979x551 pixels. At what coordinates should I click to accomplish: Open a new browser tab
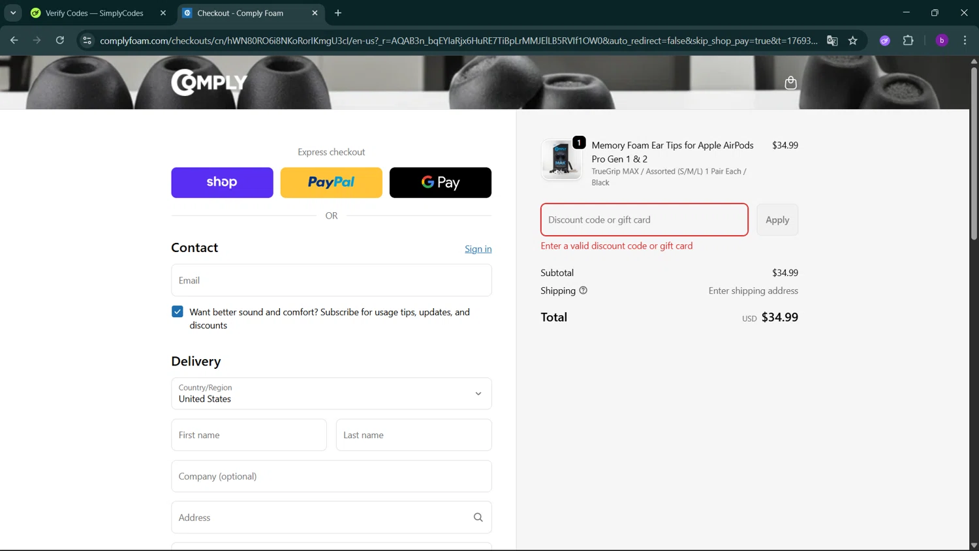(337, 13)
